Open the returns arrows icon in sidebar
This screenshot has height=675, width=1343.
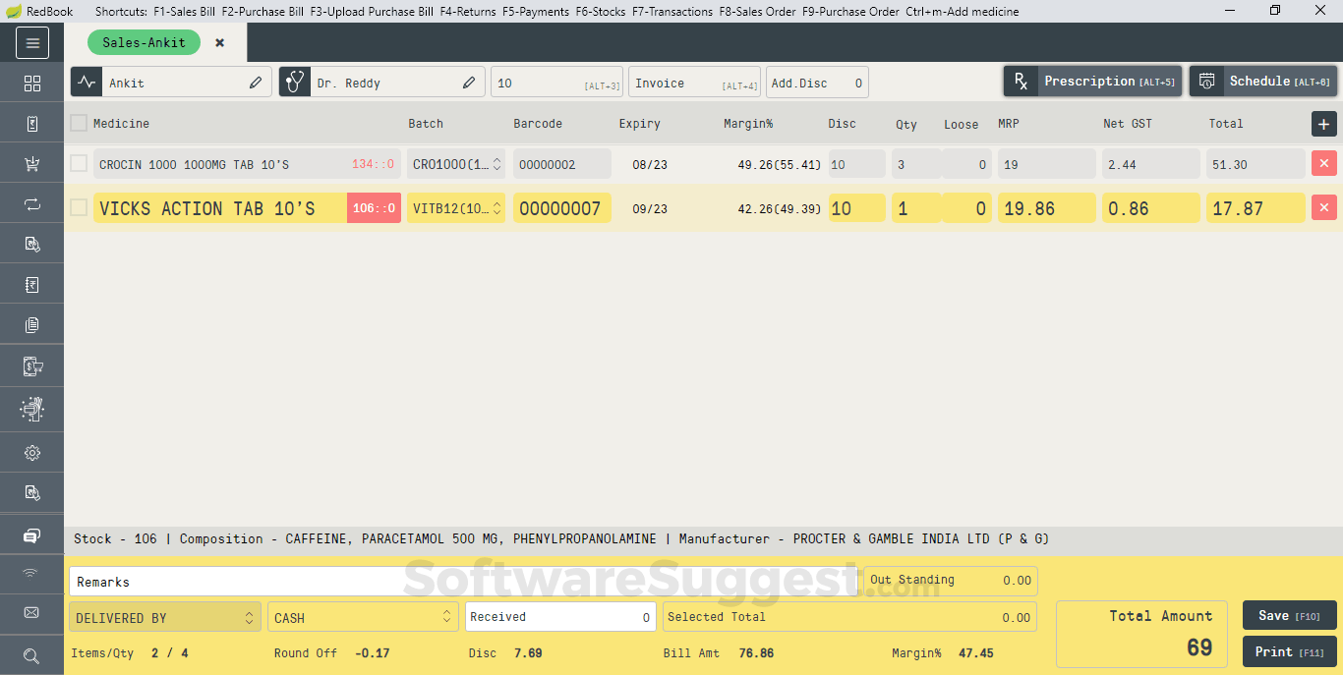tap(31, 203)
